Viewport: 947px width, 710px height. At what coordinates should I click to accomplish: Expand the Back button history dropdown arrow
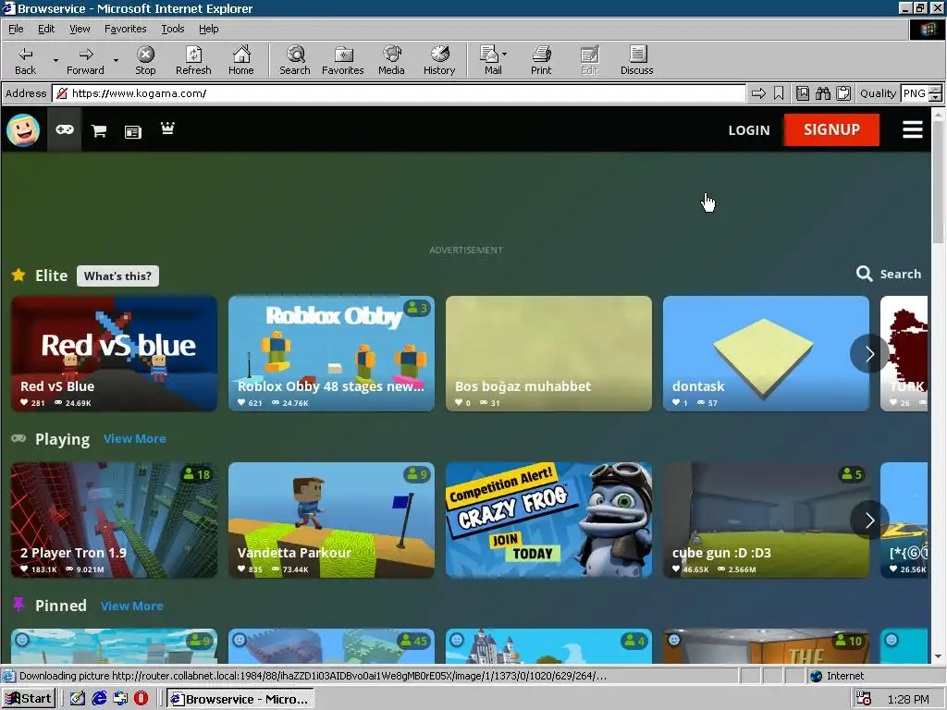click(x=55, y=60)
